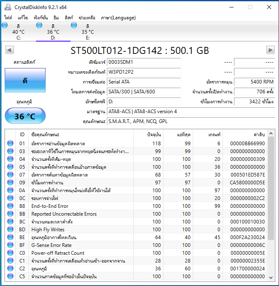Click the next disk right arrow button
Screen dimensions: 279x286
click(270, 50)
